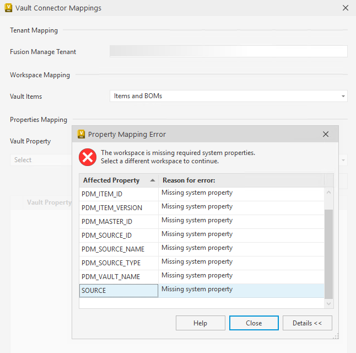Open the Vault Items dropdown
Viewport: 356px width, 353px height.
(x=228, y=96)
